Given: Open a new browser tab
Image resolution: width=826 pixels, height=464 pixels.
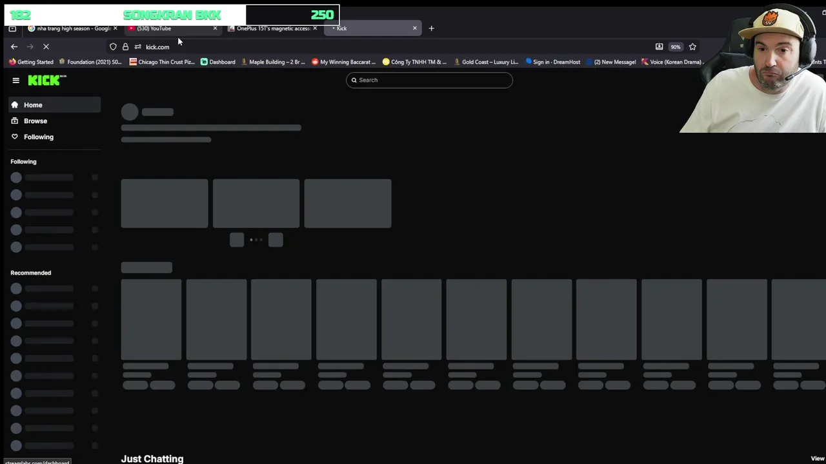Looking at the screenshot, I should [432, 28].
